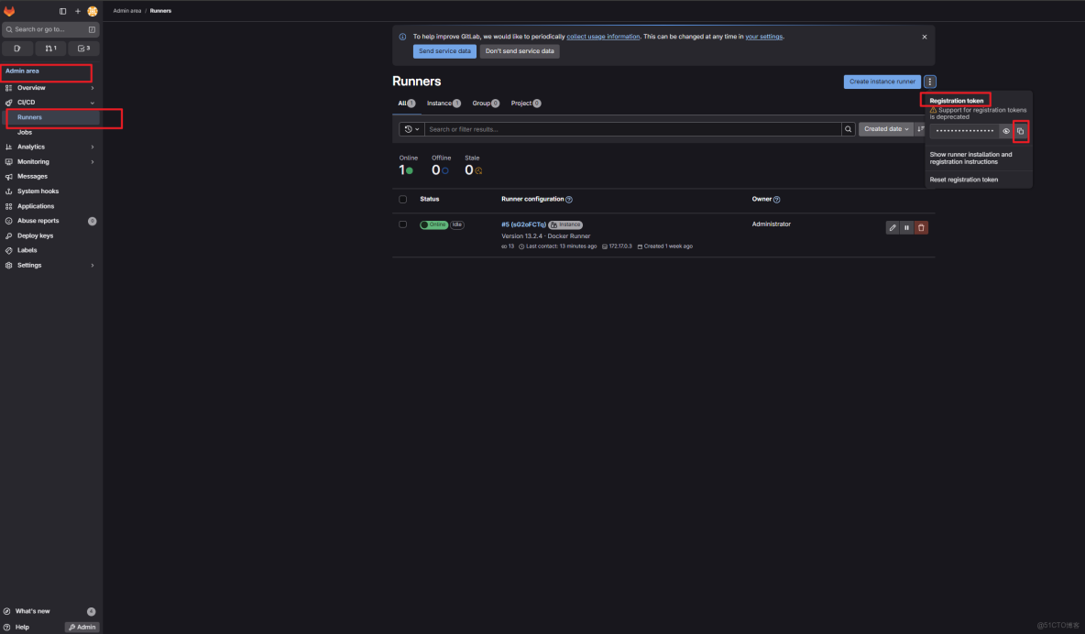1085x634 pixels.
Task: Click the GitLab logo in the corner
Action: [10, 10]
